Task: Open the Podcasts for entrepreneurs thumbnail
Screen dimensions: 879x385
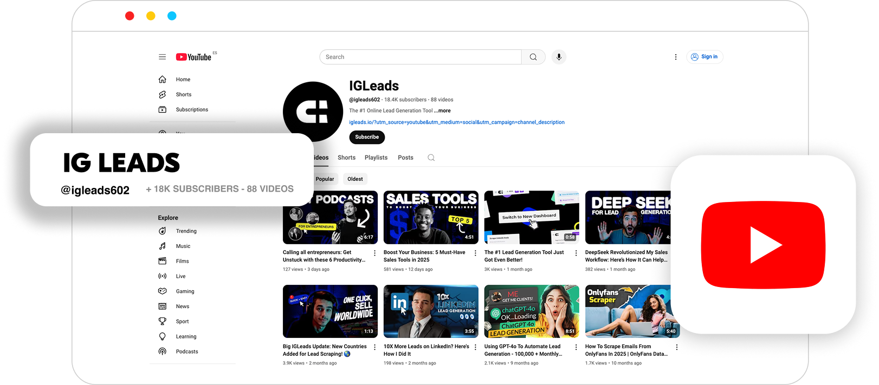Action: pyautogui.click(x=330, y=218)
